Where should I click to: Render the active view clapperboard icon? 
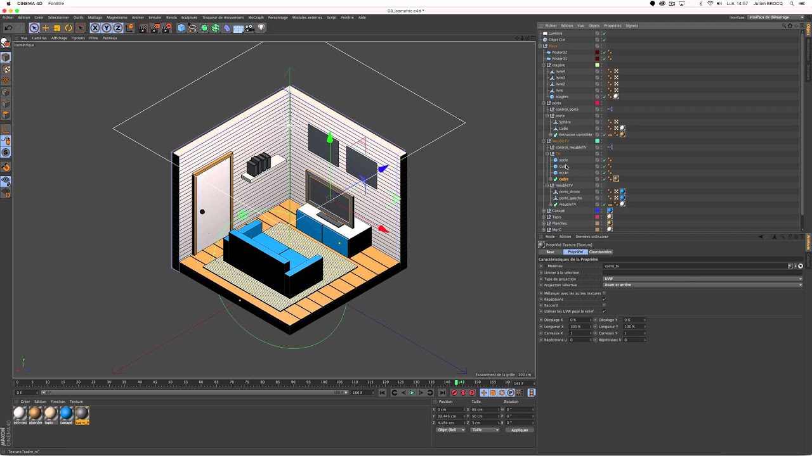pos(143,28)
